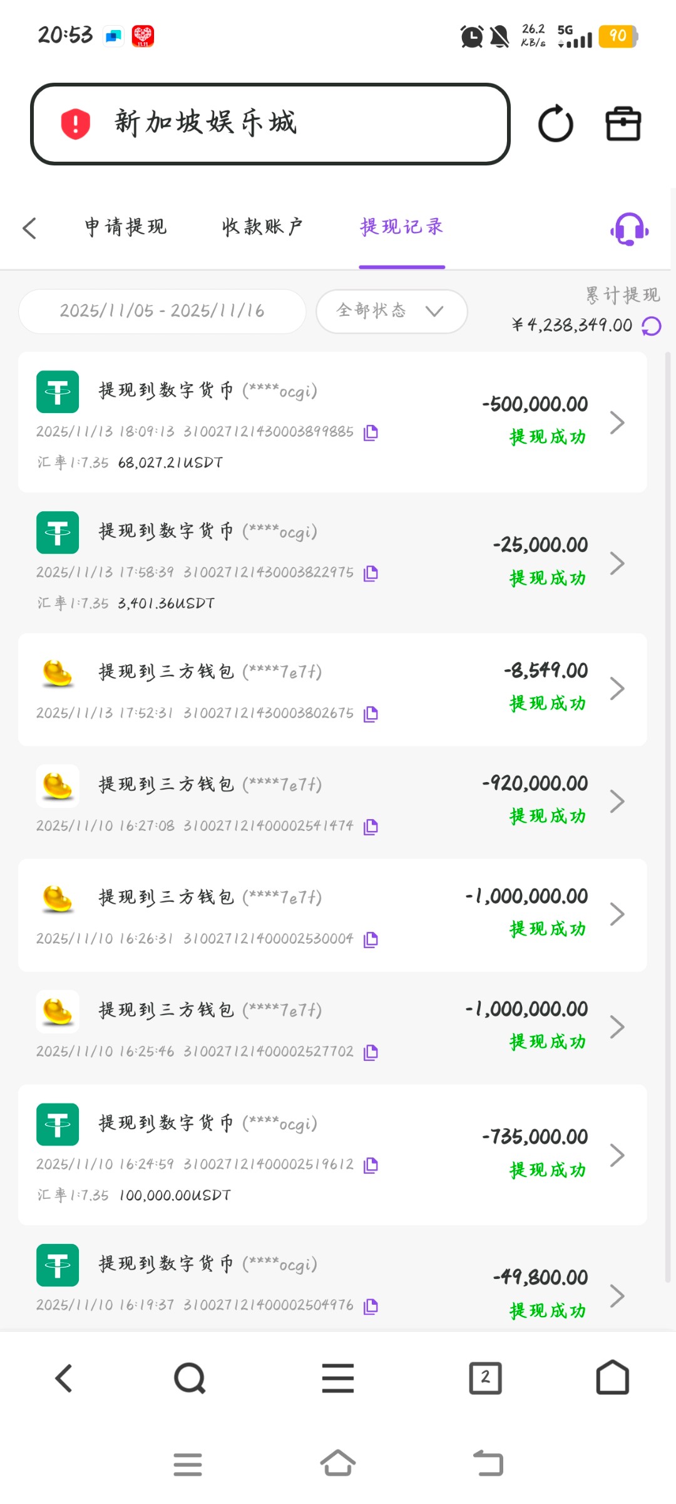Expand details of the -500,000.00 withdrawal
676x1504 pixels.
click(617, 422)
